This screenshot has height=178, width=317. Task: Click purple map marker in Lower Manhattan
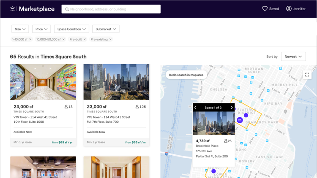pos(213,171)
